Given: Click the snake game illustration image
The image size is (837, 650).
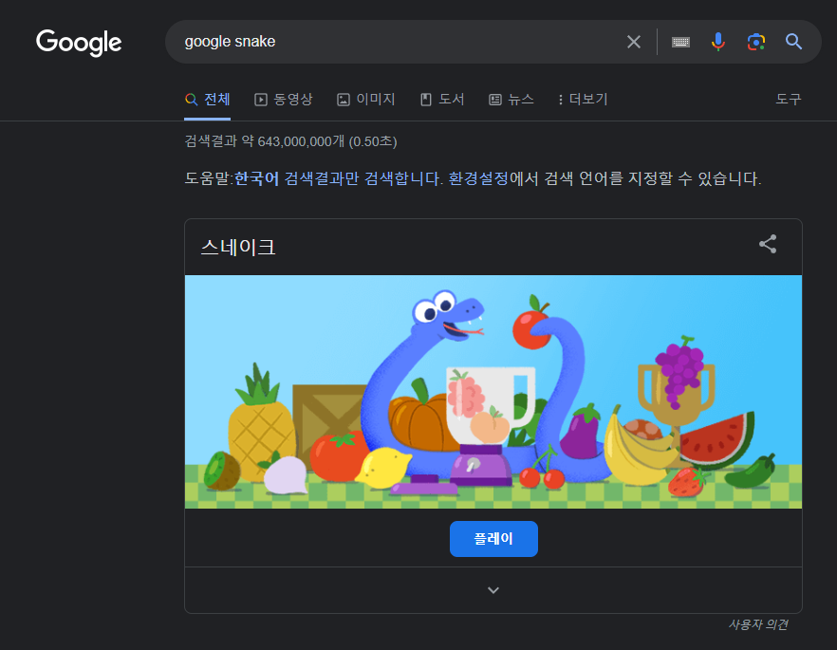Looking at the screenshot, I should pyautogui.click(x=493, y=392).
